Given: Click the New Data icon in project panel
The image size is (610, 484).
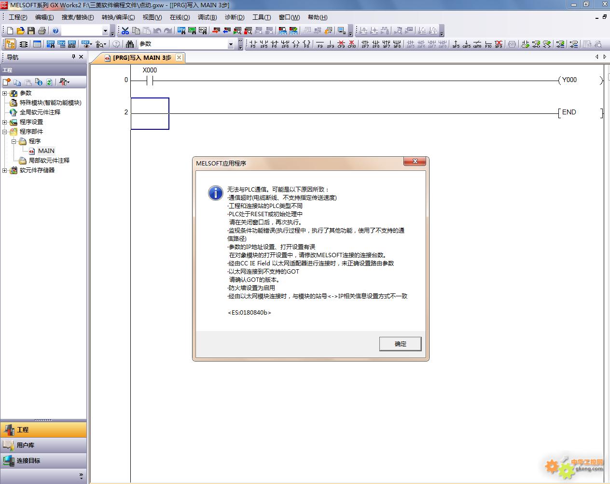Looking at the screenshot, I should [x=7, y=82].
